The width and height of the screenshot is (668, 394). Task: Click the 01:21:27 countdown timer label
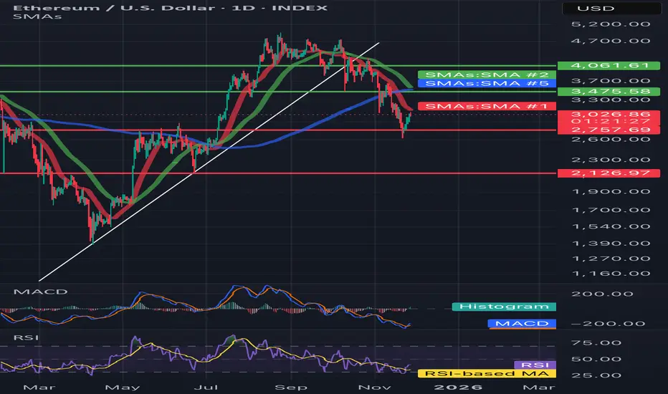pyautogui.click(x=609, y=122)
